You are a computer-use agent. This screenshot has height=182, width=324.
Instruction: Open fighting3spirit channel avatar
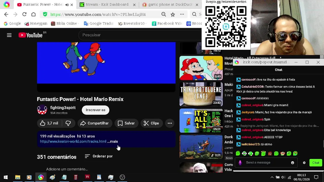pos(42,110)
